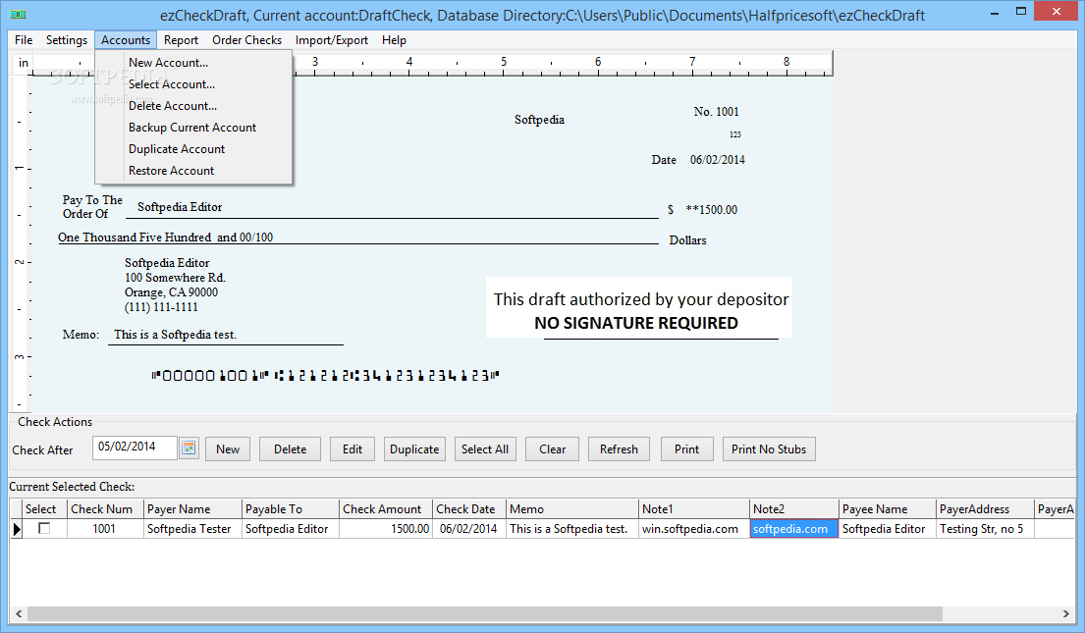Image resolution: width=1085 pixels, height=633 pixels.
Task: Select the Payable To cell Softpedia Editor
Action: point(291,529)
